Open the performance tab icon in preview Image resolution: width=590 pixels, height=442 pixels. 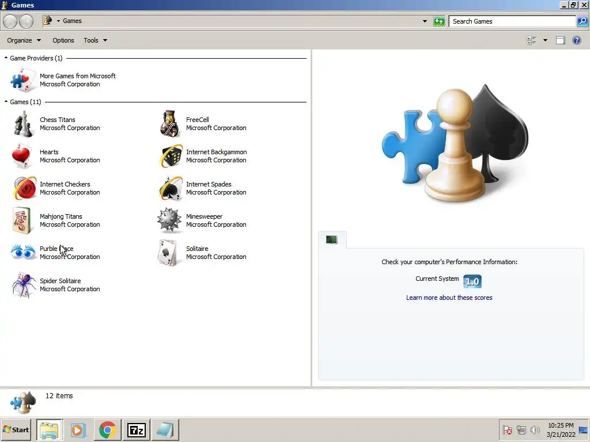[331, 239]
